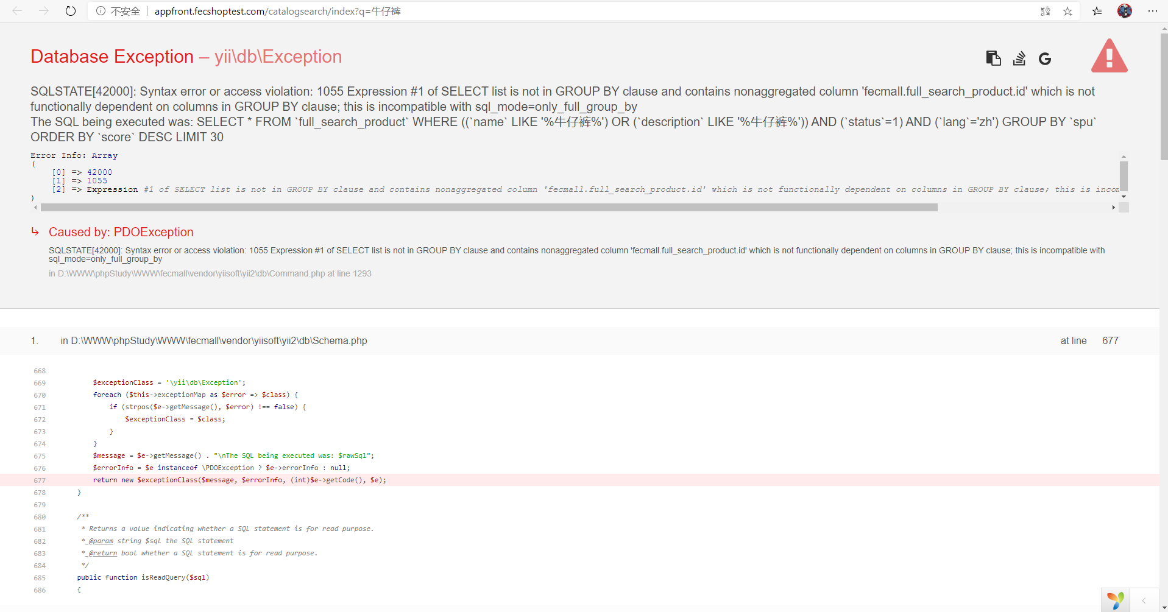Open the Yii debug toolbar logo
This screenshot has width=1168, height=612.
(x=1115, y=600)
